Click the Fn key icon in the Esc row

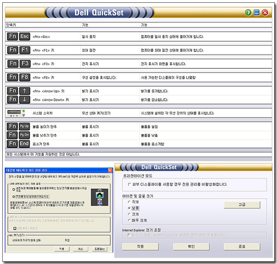coord(12,36)
